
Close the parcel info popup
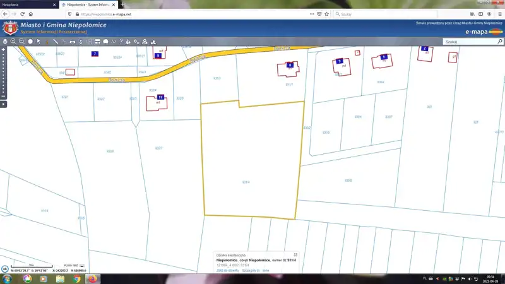pyautogui.click(x=295, y=255)
